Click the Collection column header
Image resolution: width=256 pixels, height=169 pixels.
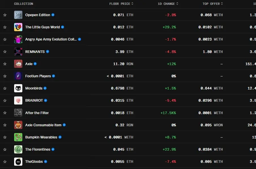(x=23, y=4)
